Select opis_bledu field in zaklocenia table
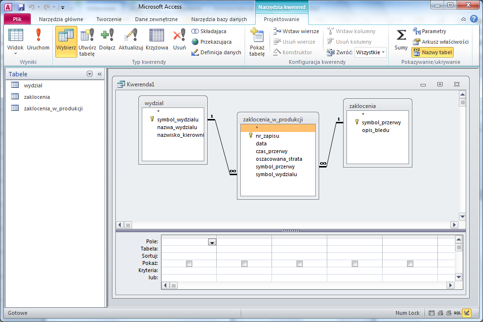The image size is (483, 322). pyautogui.click(x=375, y=130)
